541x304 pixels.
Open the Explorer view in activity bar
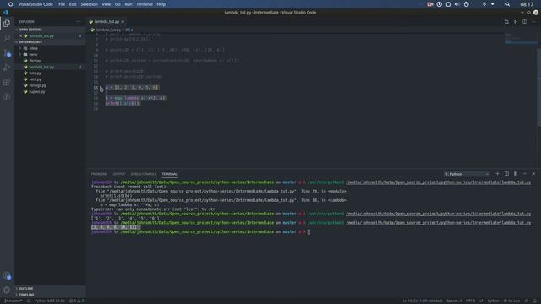7,23
